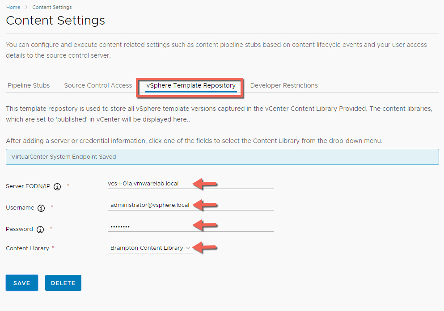Switch to the Pipeline Stubs tab
Viewport: 444px width, 311px height.
[x=29, y=85]
